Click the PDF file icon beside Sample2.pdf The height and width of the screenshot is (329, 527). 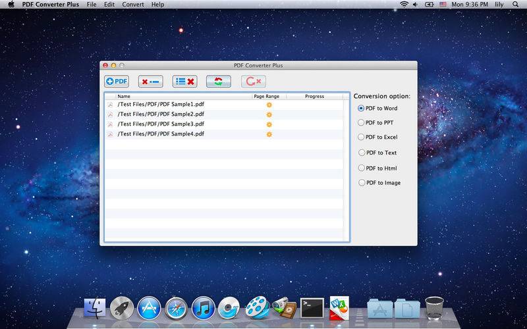(x=110, y=114)
